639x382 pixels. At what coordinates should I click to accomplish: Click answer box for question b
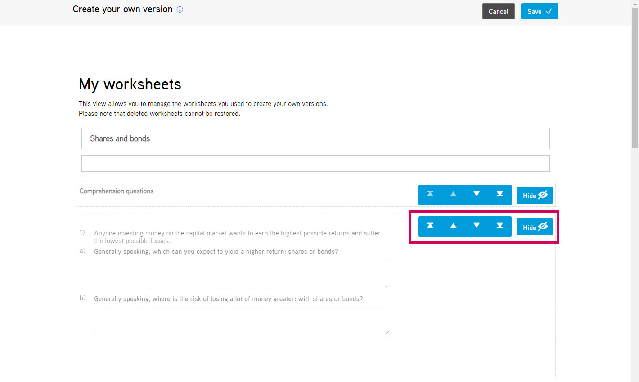pos(242,322)
